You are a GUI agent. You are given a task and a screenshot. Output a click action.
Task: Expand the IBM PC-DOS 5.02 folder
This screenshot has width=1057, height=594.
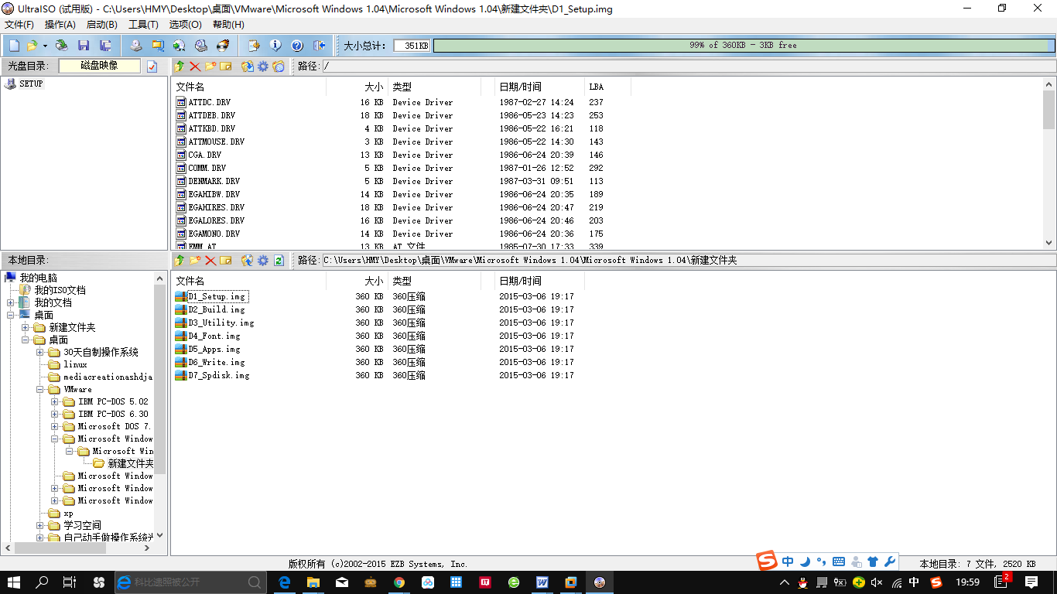pyautogui.click(x=55, y=401)
